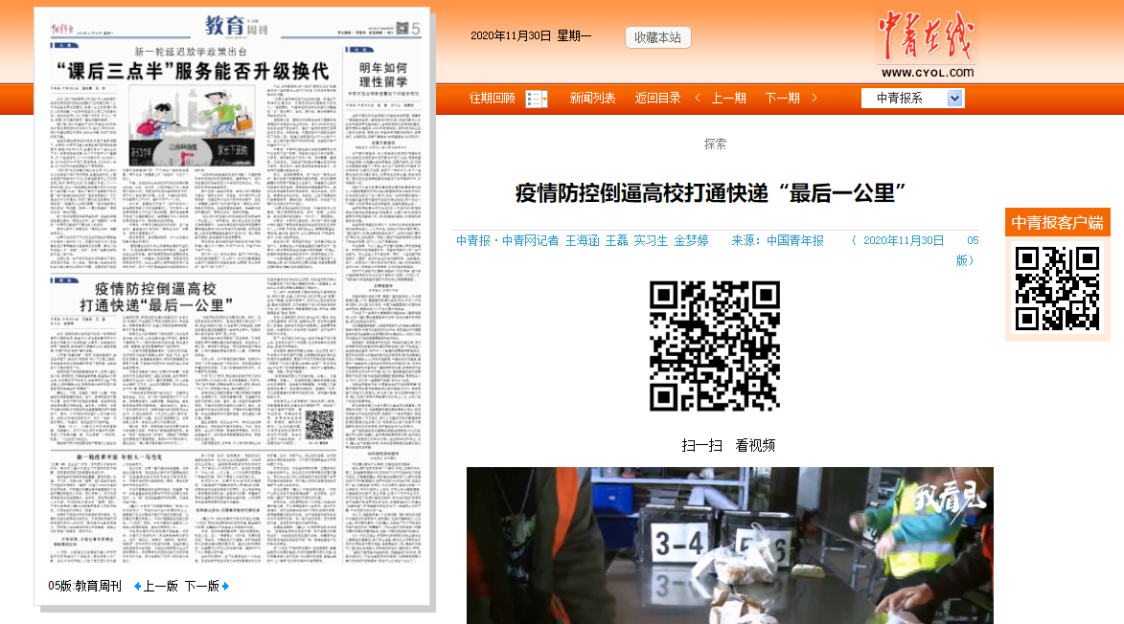Viewport: 1124px width, 624px height.
Task: Click the blue left arrow before 上一版
Action: point(138,586)
